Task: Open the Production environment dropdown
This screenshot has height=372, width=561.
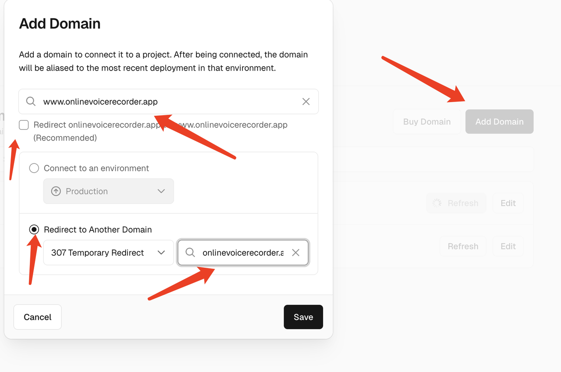Action: coord(108,191)
